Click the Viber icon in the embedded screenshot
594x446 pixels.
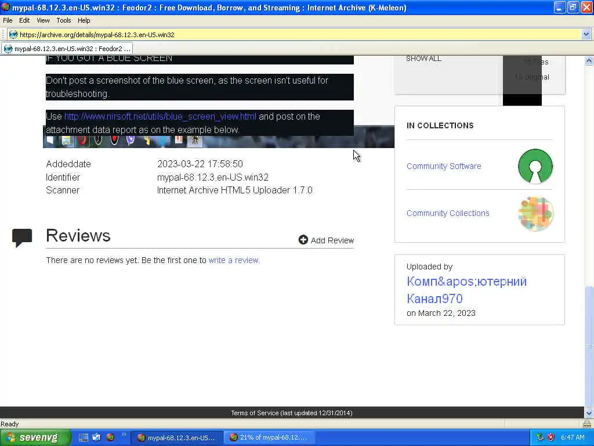(131, 141)
